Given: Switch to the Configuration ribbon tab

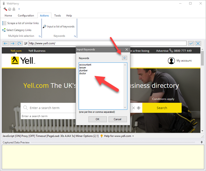Looking at the screenshot, I should pos(26,16).
